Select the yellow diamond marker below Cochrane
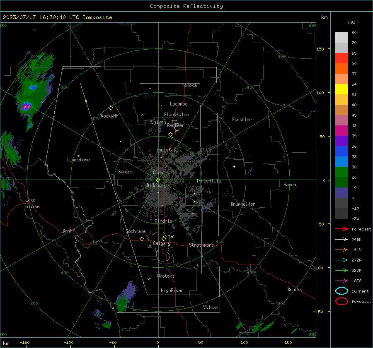Viewport: 373px width, 348px height. click(x=142, y=239)
